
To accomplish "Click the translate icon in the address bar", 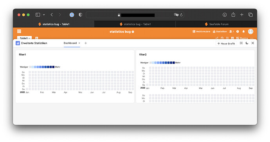I will point(176,15).
